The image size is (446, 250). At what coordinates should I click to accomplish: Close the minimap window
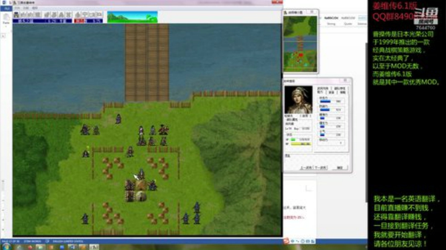click(312, 12)
